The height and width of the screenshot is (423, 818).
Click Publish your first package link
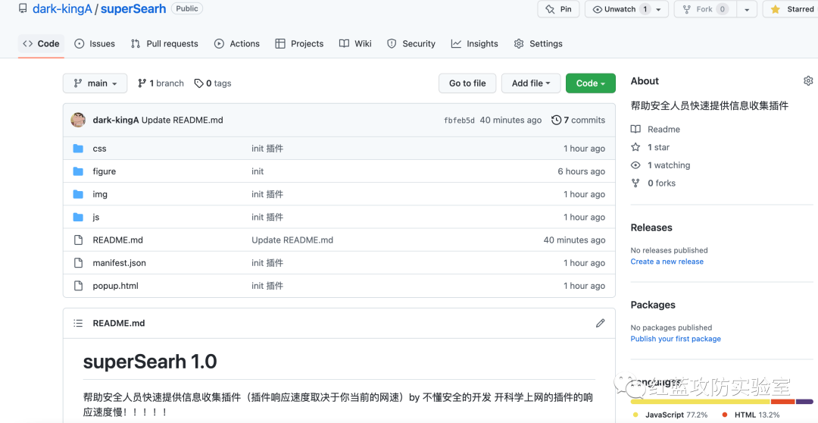(676, 339)
